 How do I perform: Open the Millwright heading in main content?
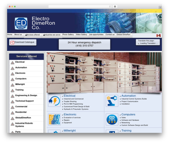pos(70,130)
